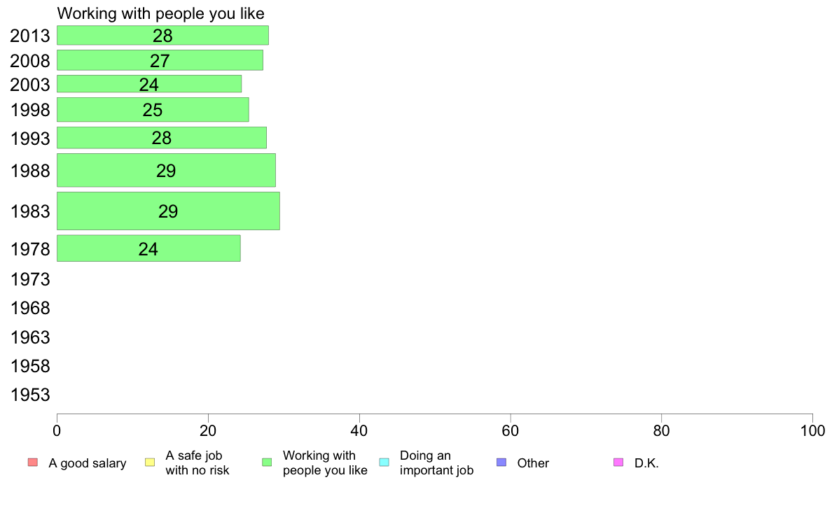Click the chart title Working with people you like
The width and height of the screenshot is (832, 515).
pyautogui.click(x=161, y=13)
